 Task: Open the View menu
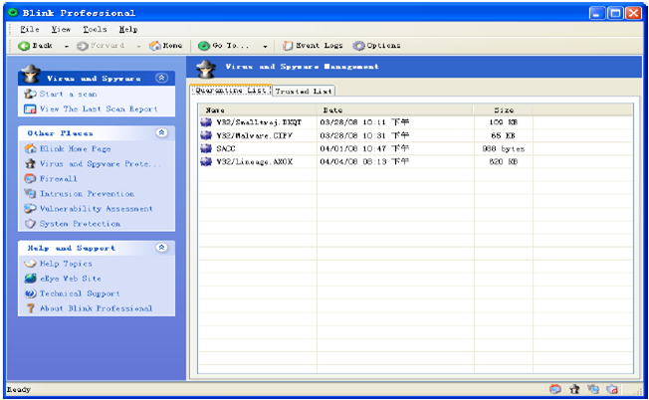(x=61, y=30)
